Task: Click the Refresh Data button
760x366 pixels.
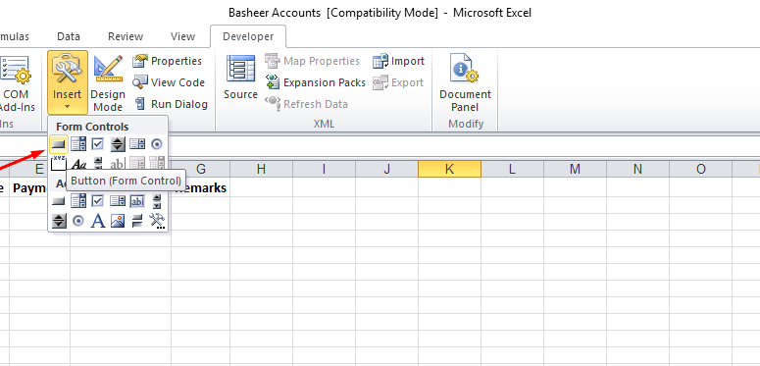Action: 306,104
